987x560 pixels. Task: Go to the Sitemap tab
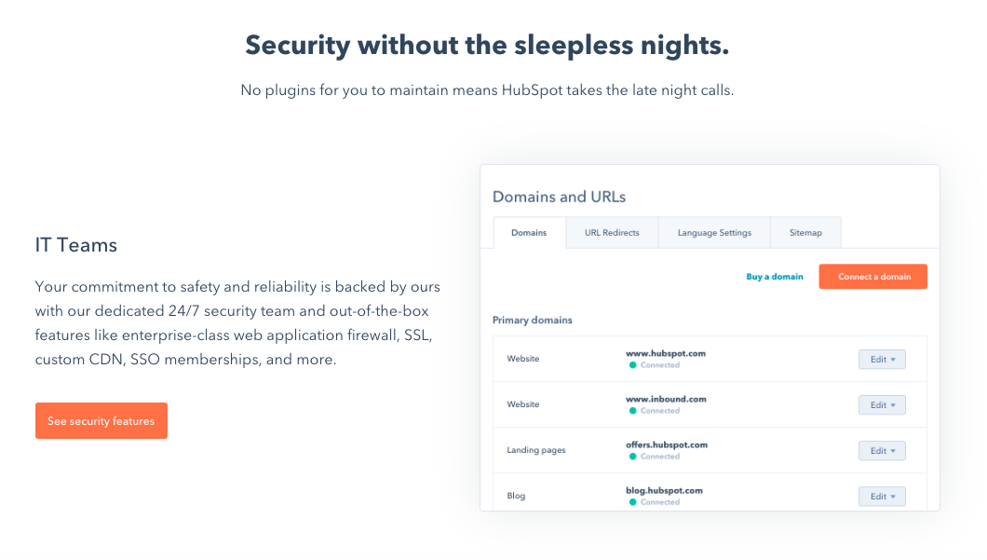(805, 233)
